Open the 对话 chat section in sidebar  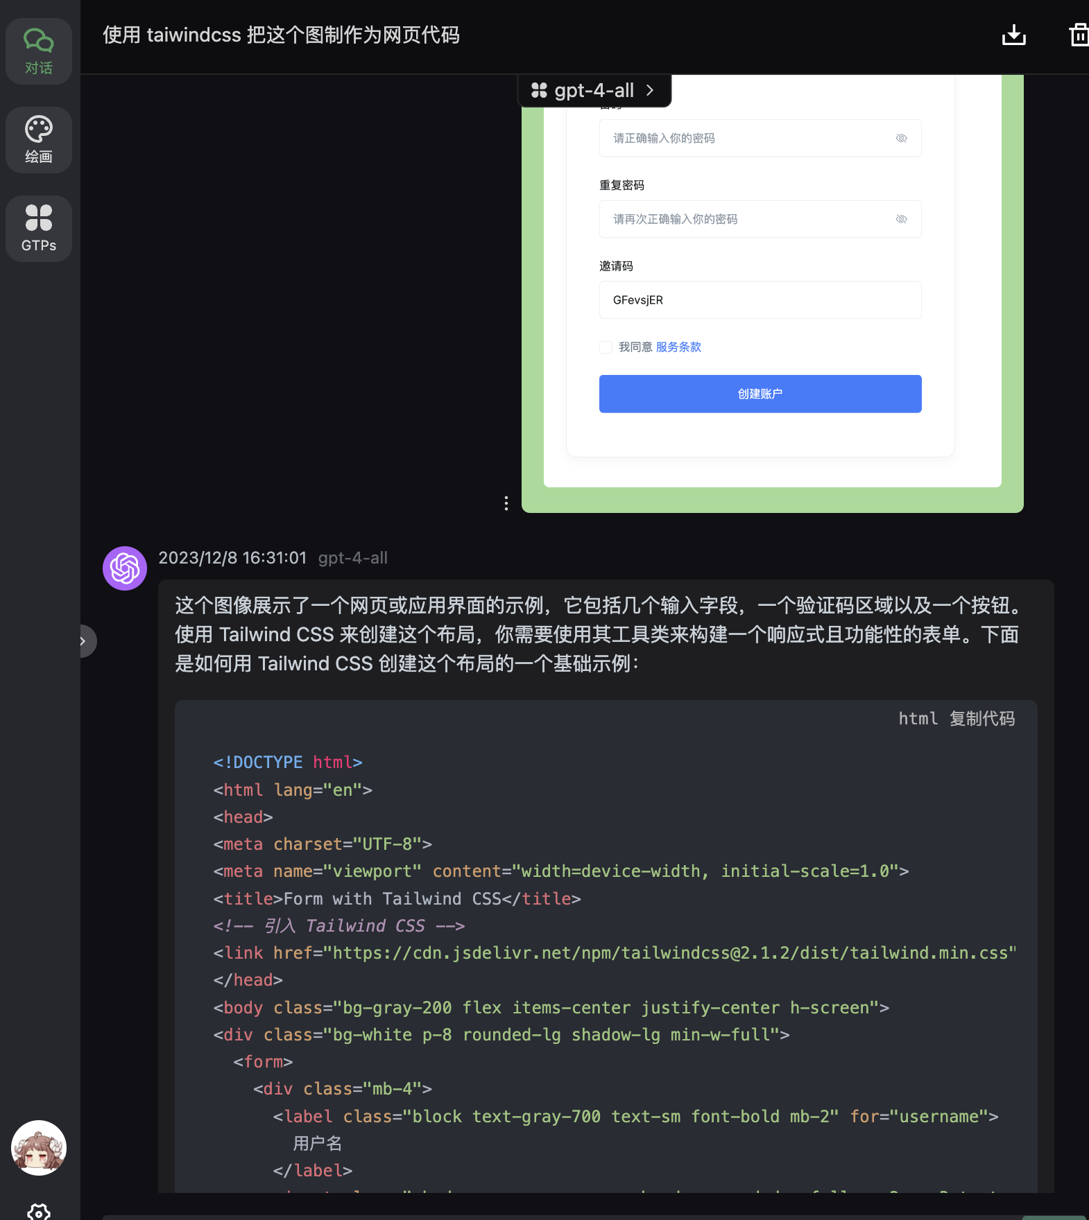coord(39,51)
